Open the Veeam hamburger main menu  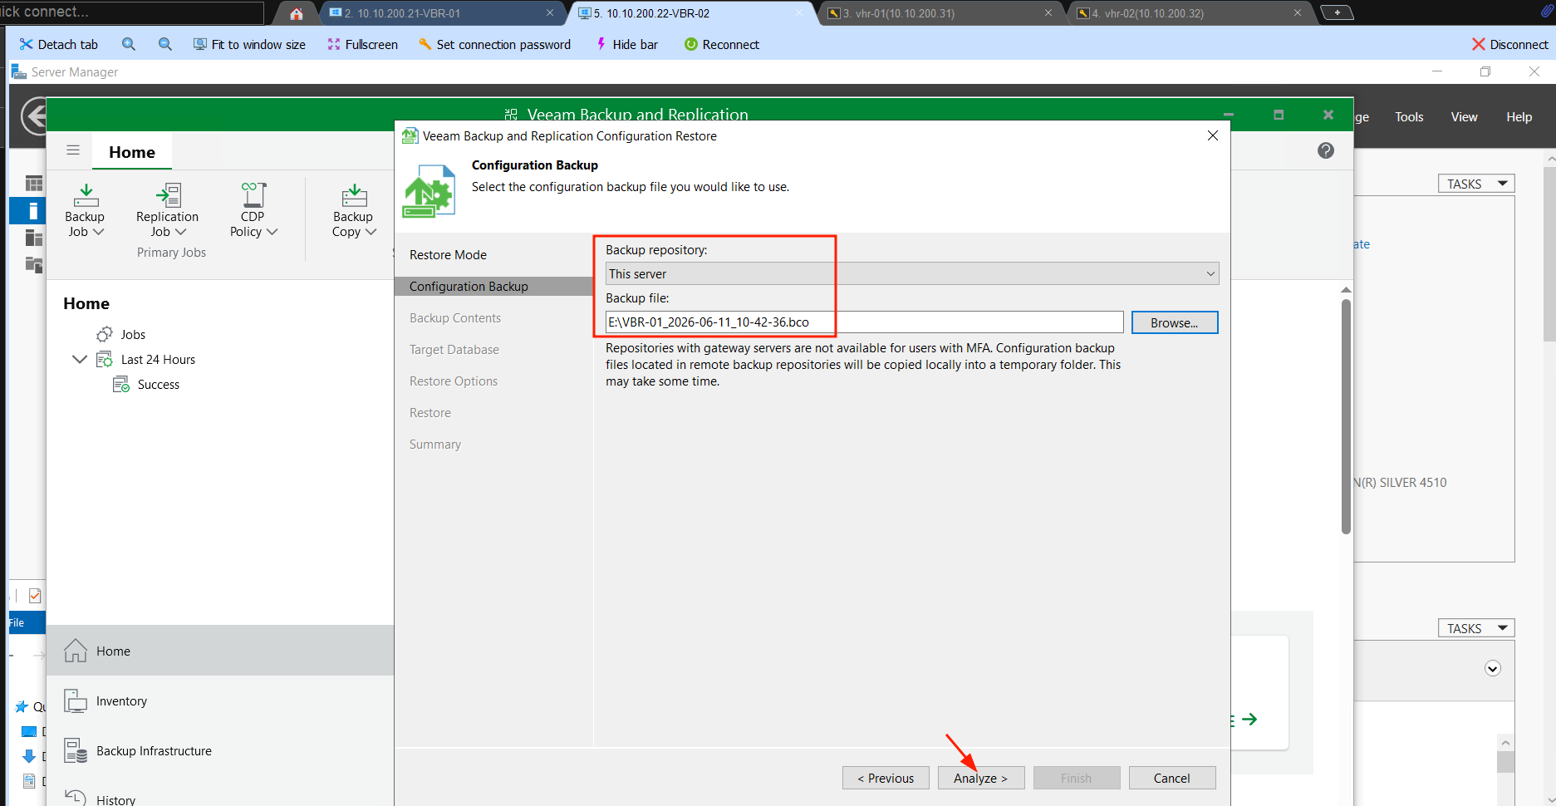pyautogui.click(x=73, y=150)
